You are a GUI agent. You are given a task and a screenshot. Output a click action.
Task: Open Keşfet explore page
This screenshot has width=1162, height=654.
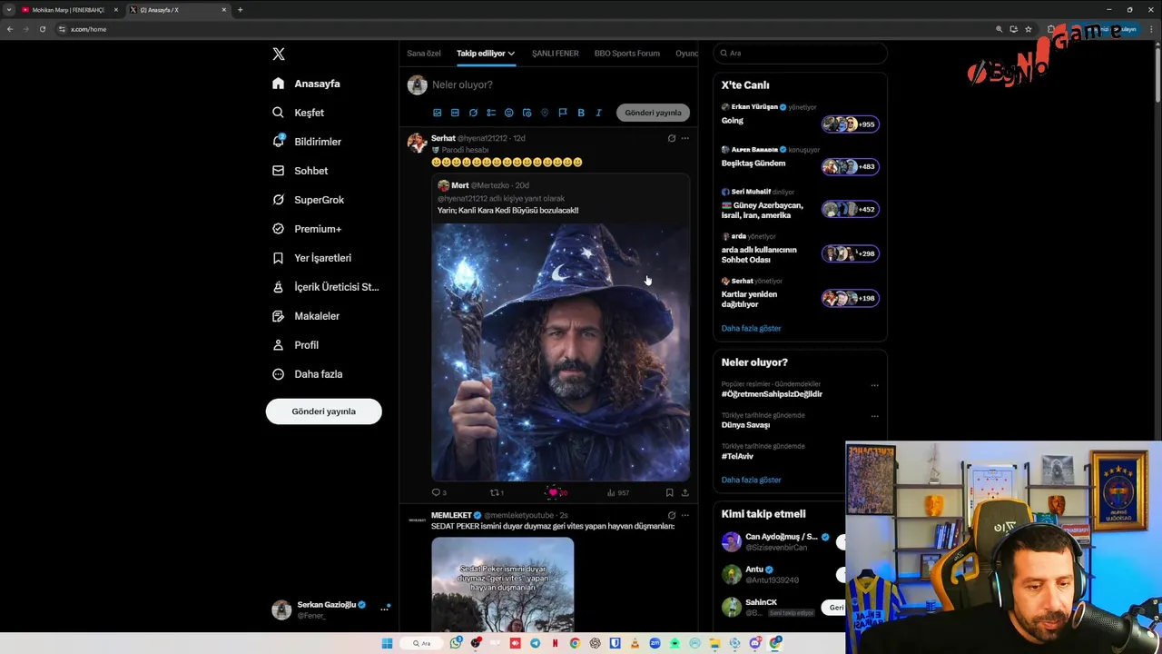point(298,113)
